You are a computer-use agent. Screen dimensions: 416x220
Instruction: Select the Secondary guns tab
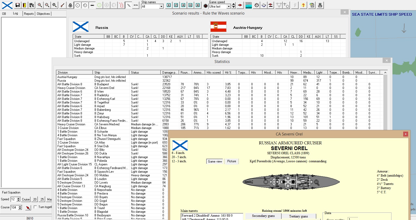pos(263,216)
